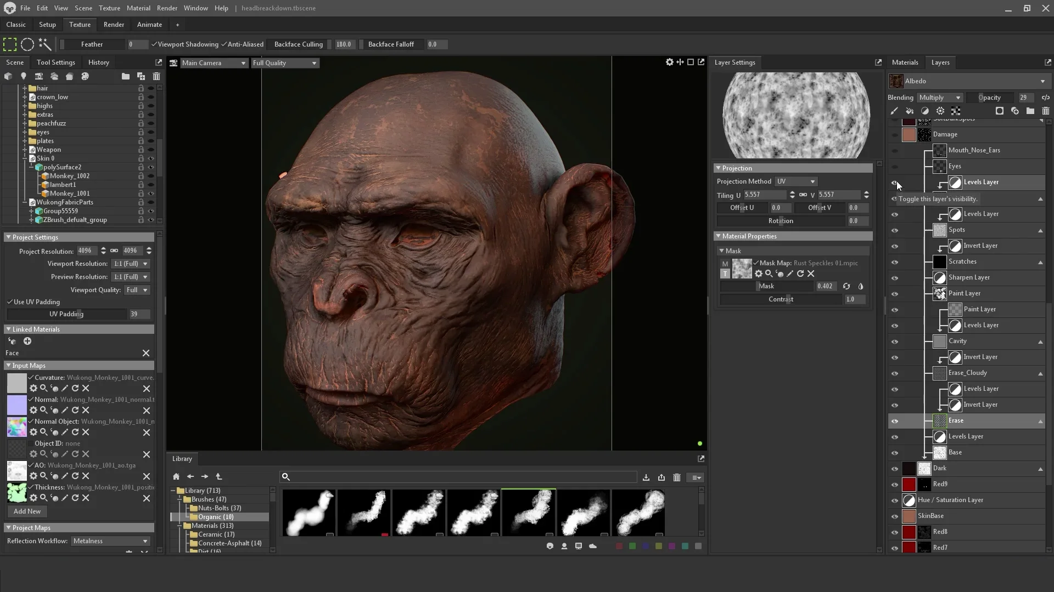The image size is (1054, 592).
Task: Add a fill layer via bucket icon
Action: 910,111
